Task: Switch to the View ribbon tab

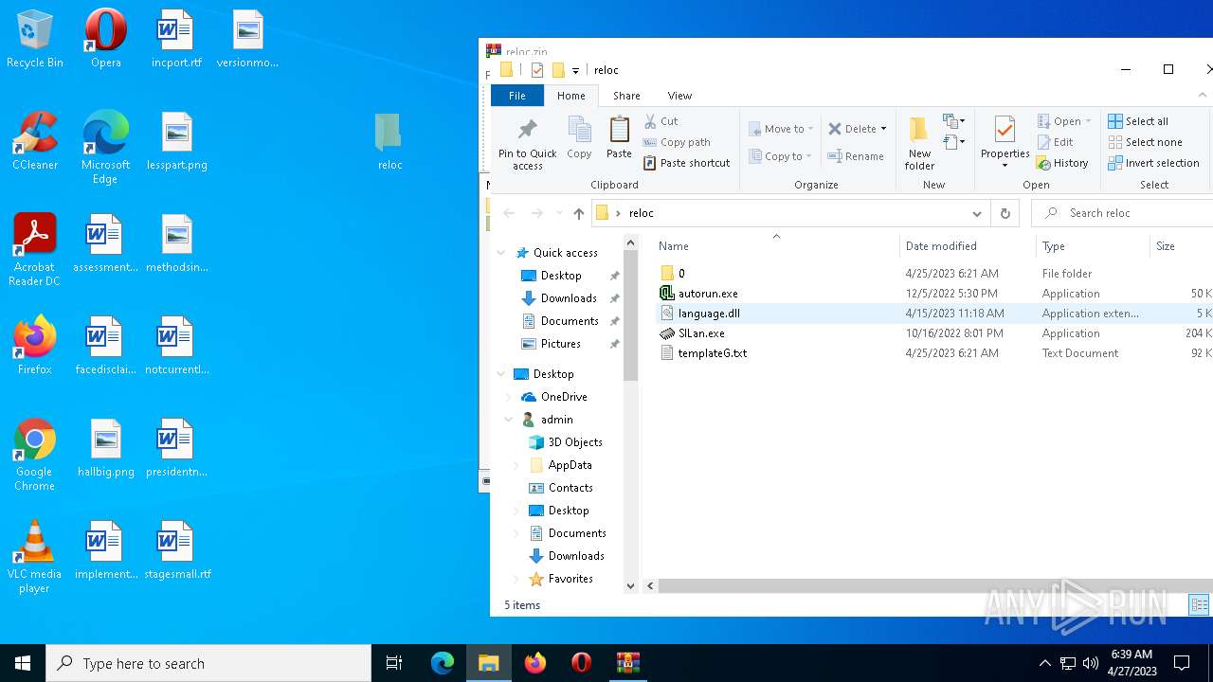Action: (x=679, y=96)
